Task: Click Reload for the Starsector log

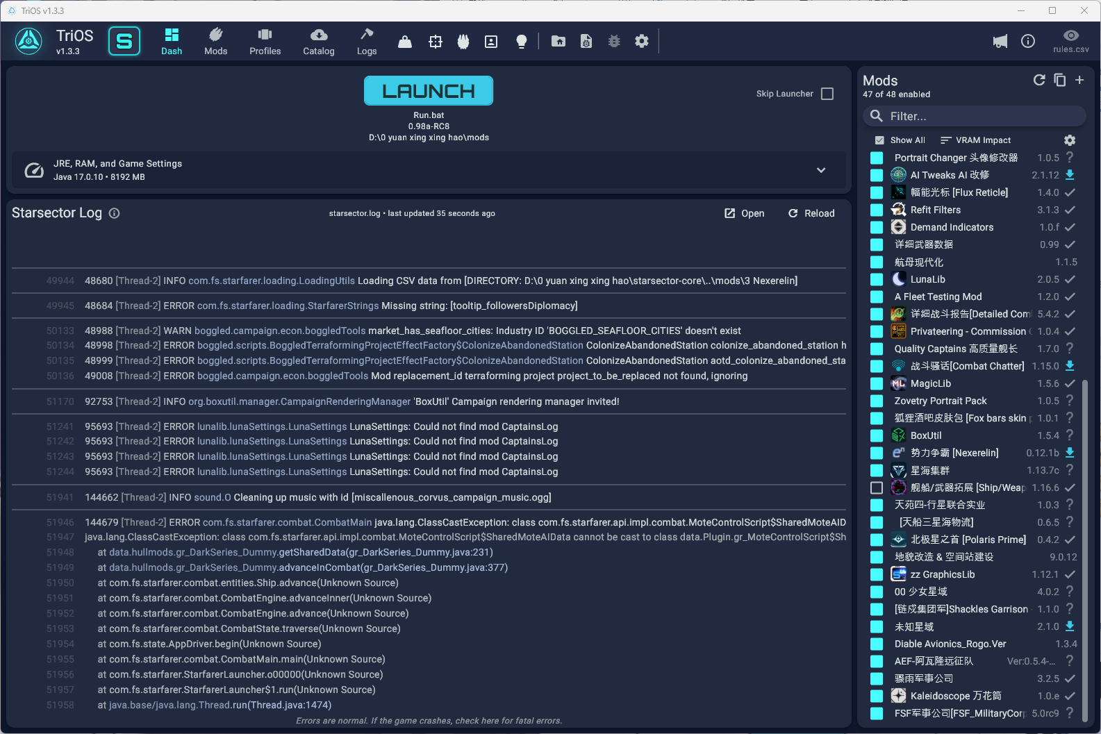Action: coord(811,213)
